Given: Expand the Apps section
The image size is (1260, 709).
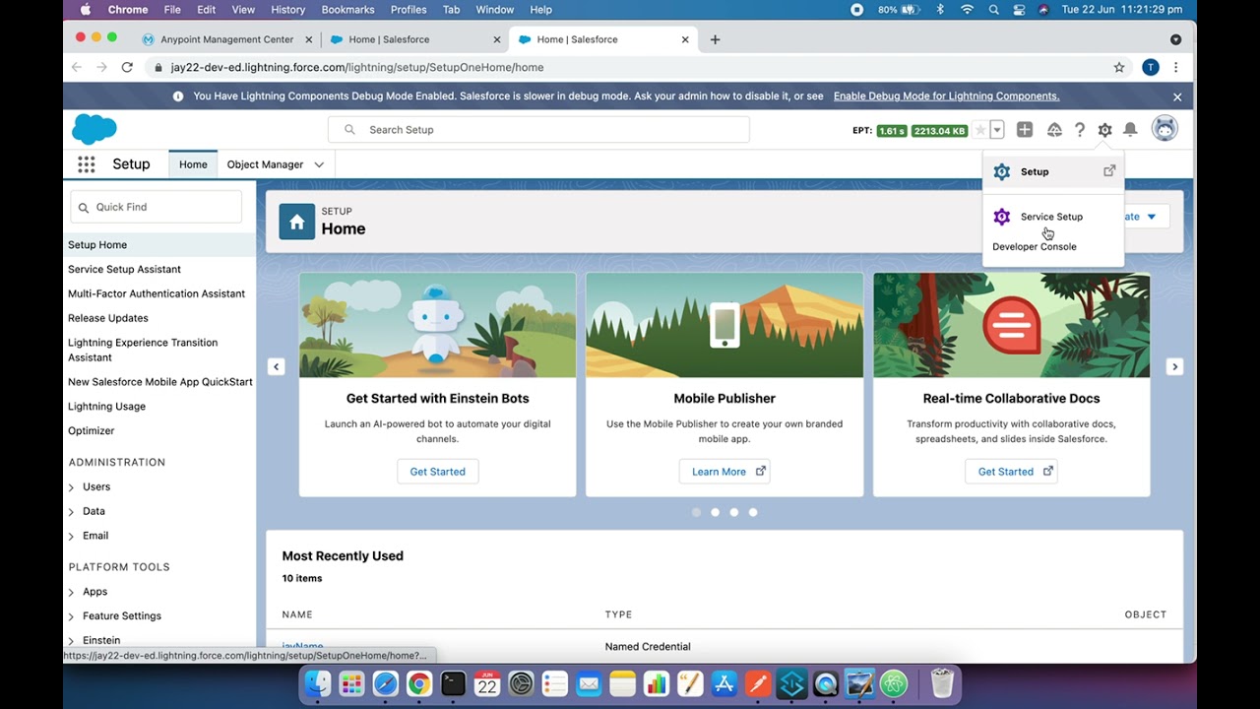Looking at the screenshot, I should click(71, 593).
